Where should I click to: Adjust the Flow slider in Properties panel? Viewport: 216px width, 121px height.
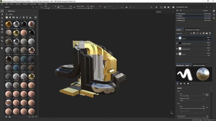point(192,108)
